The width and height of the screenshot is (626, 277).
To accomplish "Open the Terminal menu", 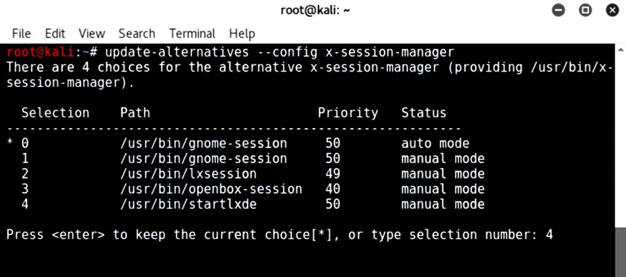I will point(192,33).
